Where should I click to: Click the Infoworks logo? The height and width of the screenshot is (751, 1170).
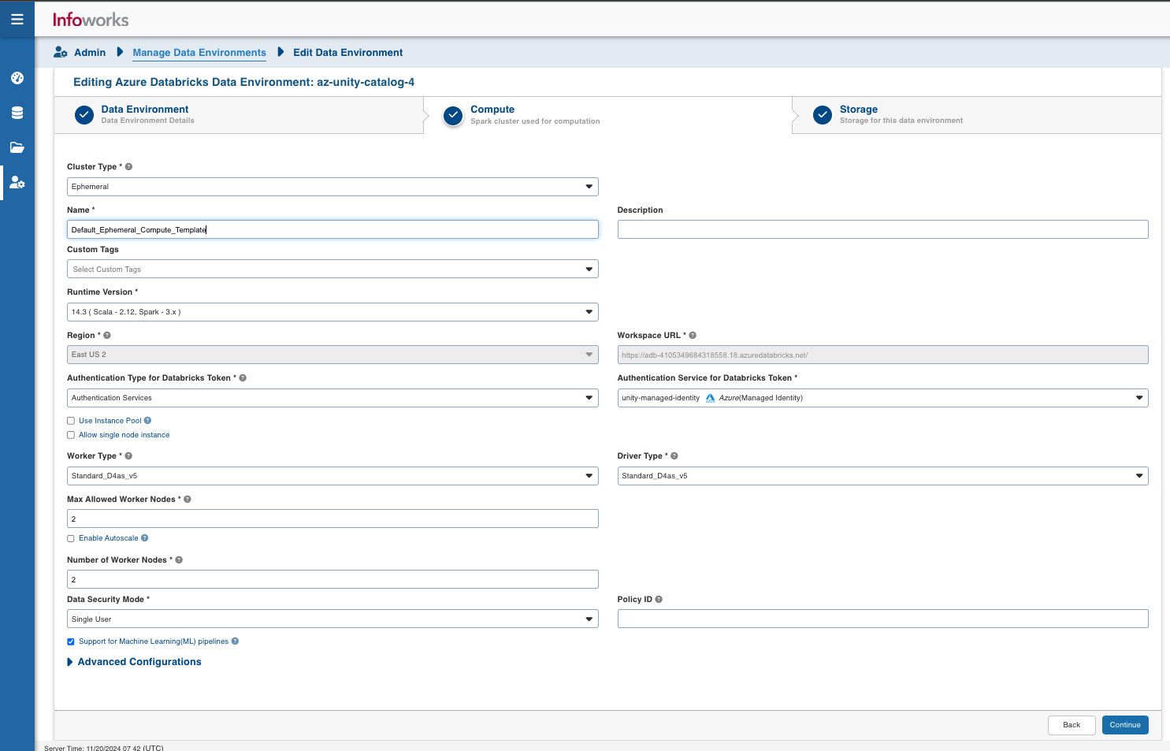coord(91,20)
